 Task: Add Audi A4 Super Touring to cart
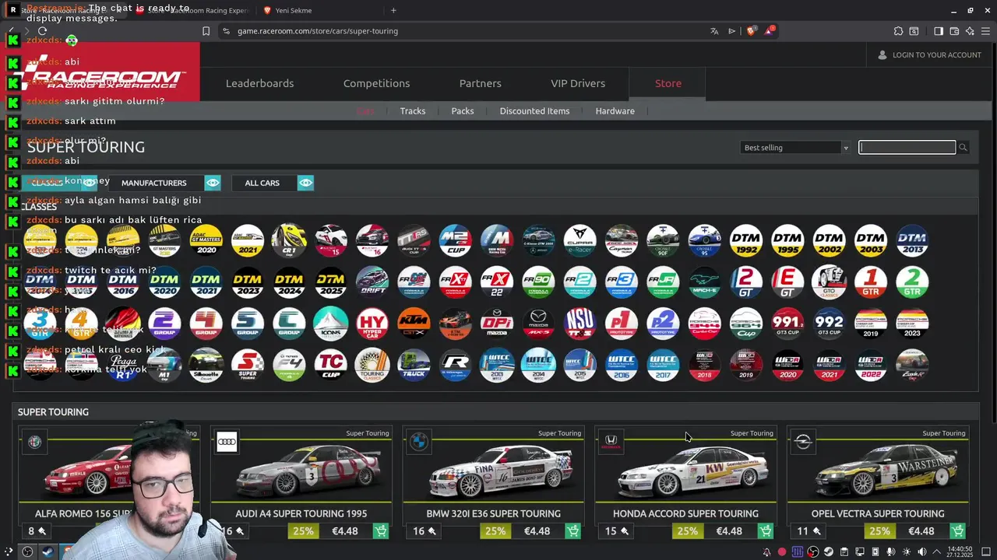point(381,531)
